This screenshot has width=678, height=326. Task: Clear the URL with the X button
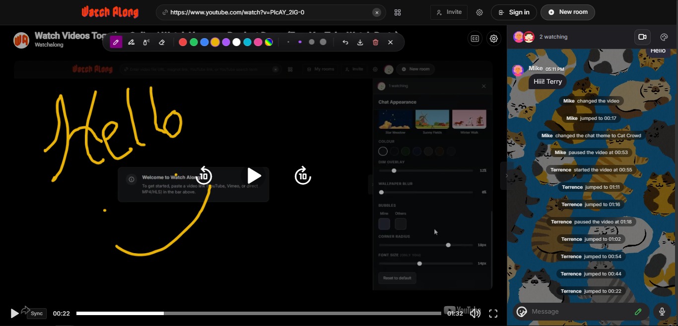click(x=377, y=12)
